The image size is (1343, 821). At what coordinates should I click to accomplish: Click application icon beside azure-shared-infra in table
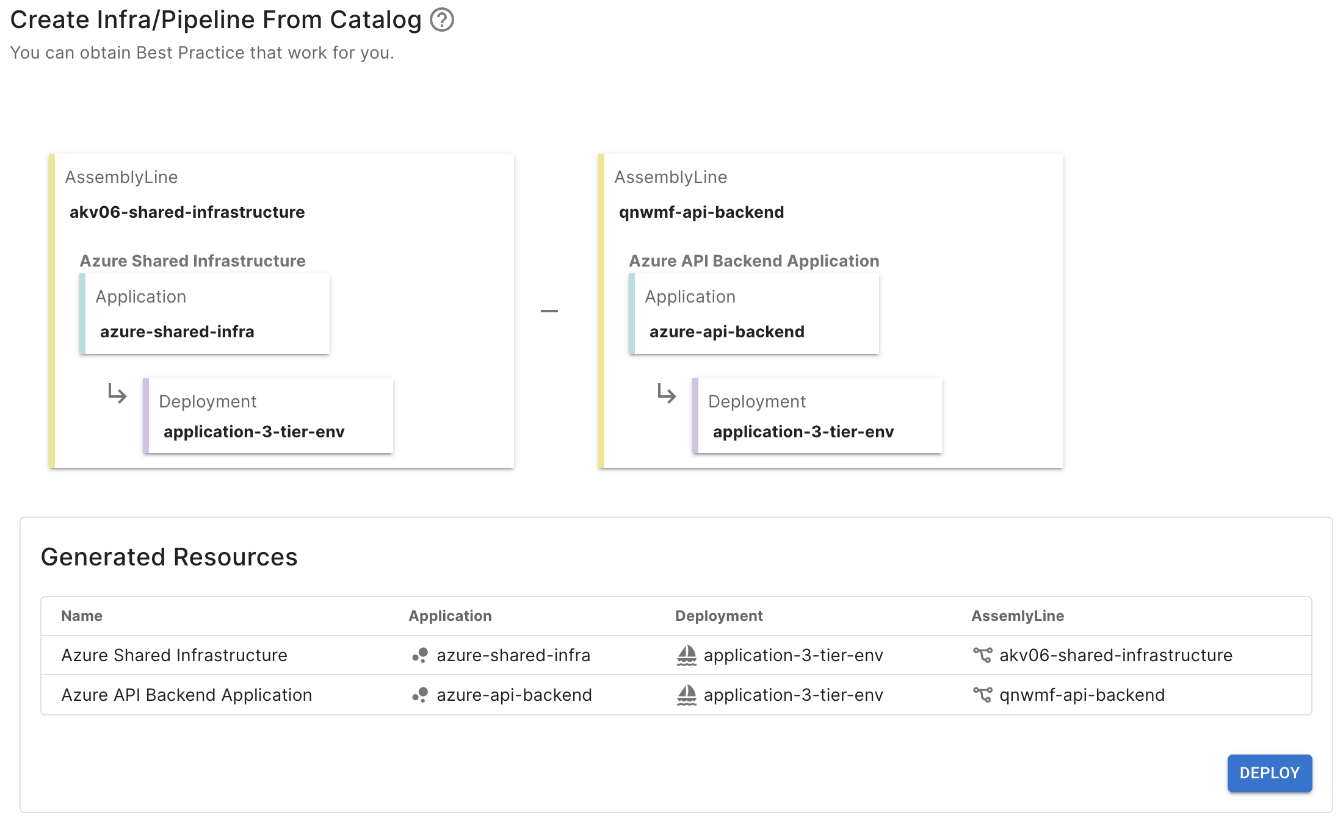point(420,656)
